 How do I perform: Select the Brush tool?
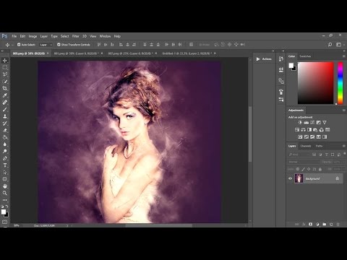[x=5, y=109]
